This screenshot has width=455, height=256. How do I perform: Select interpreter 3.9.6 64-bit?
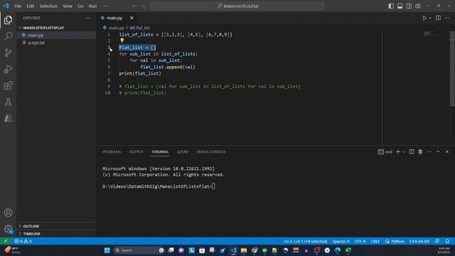click(419, 241)
